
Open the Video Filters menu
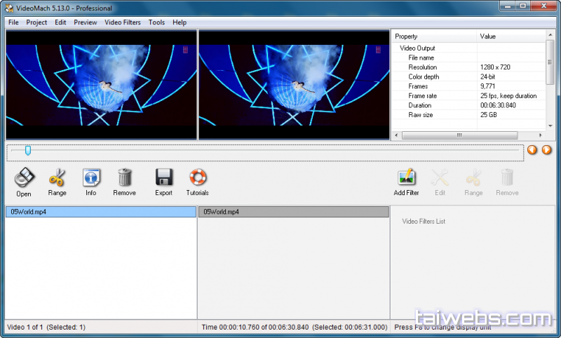123,22
